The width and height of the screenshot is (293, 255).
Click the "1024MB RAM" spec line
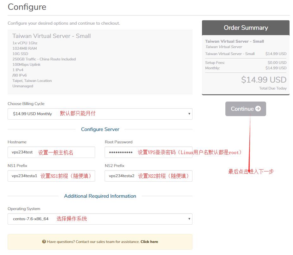(24, 48)
